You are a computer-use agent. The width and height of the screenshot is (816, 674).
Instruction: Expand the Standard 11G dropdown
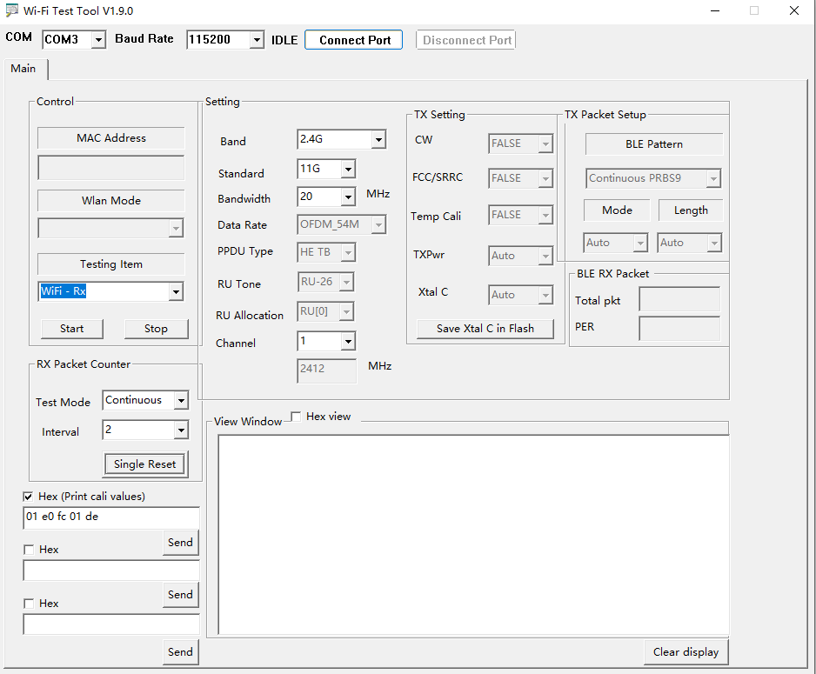[347, 170]
